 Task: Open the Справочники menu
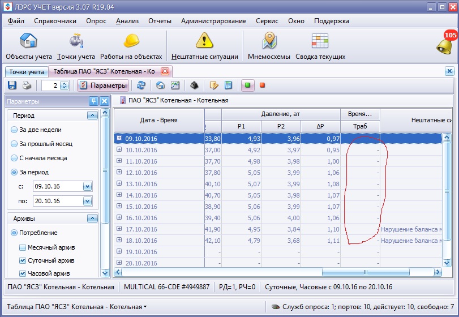tap(55, 21)
